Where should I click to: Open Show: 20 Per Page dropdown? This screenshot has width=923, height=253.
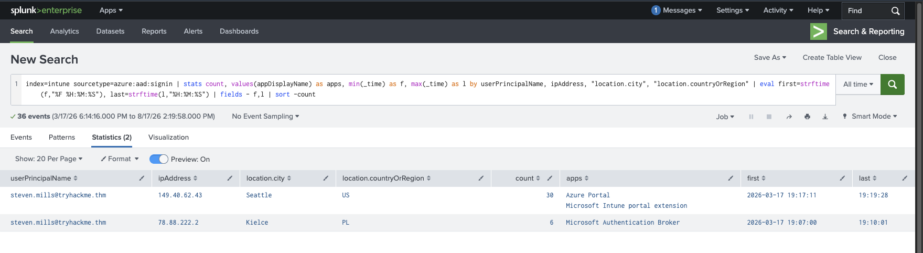point(49,159)
